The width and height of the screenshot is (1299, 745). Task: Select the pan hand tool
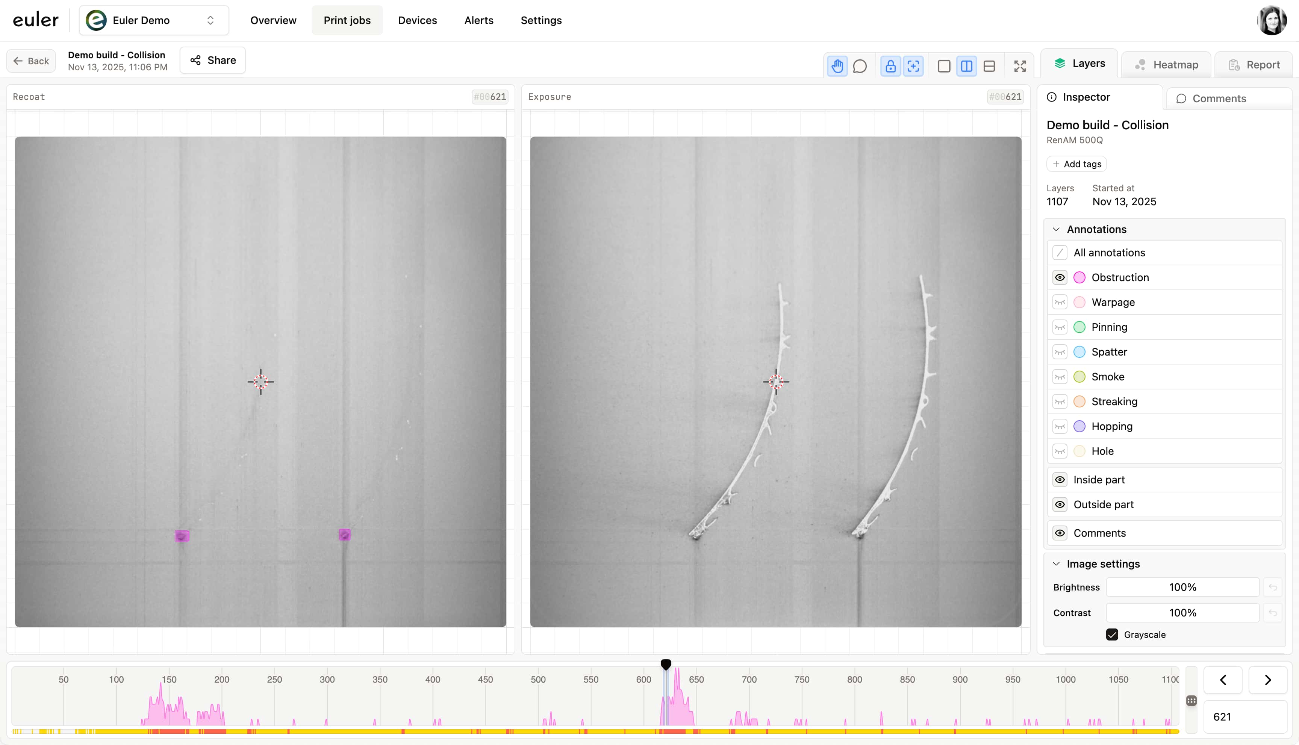pyautogui.click(x=837, y=66)
